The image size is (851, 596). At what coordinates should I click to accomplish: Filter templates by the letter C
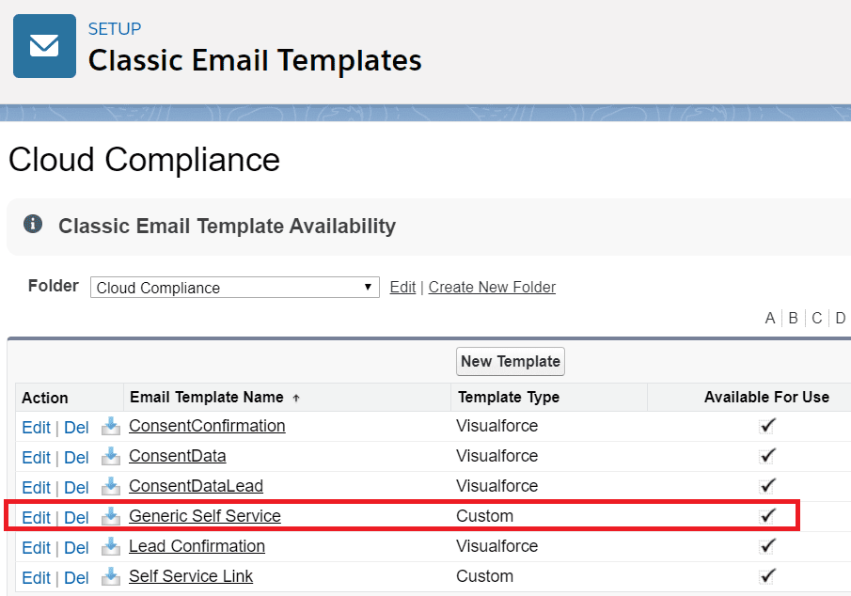[x=816, y=318]
